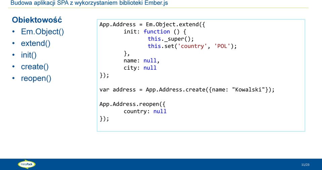Click the code line App.Address = Em.Object.extend({
Screen dimensions: 322x170
coord(152,24)
